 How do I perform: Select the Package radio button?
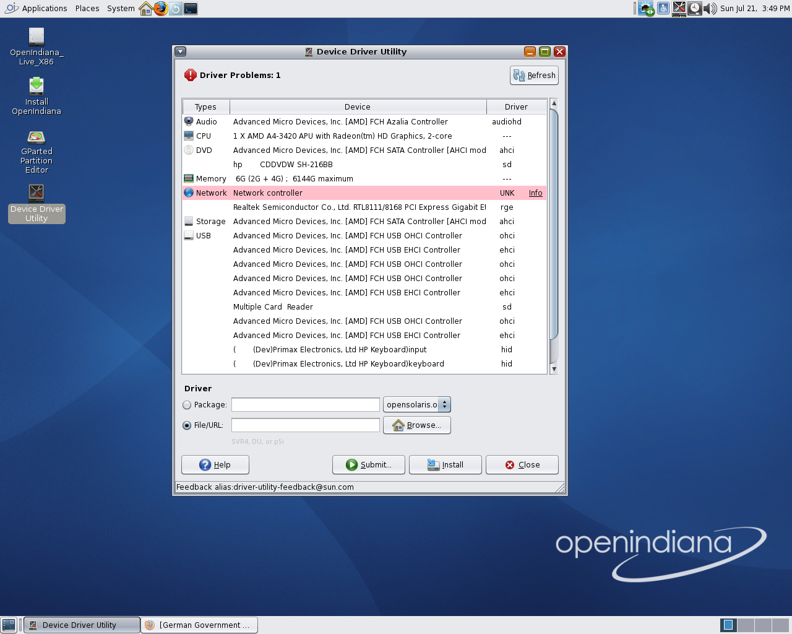187,405
